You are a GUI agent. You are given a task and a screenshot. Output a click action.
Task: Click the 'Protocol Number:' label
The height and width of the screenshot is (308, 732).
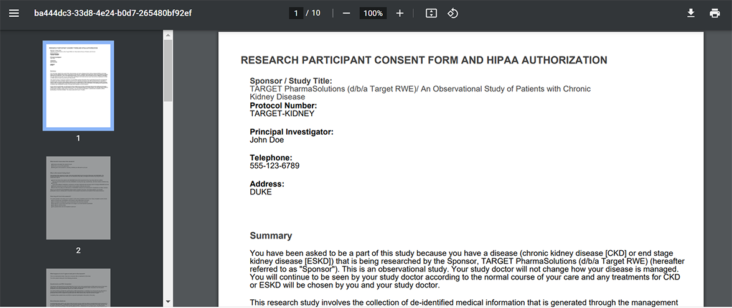[x=283, y=106]
